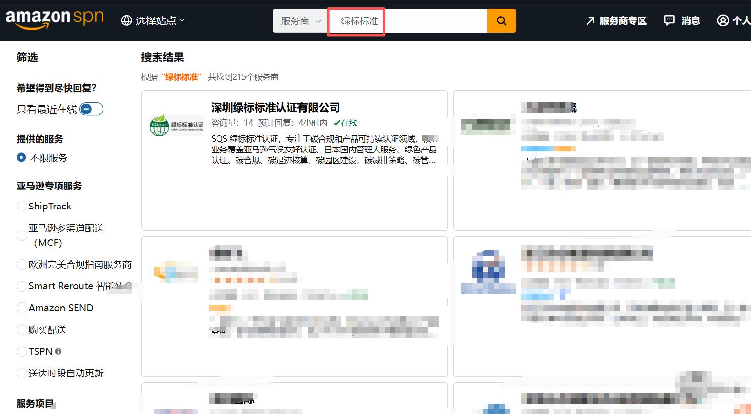Click the globe icon for site selection
Viewport: 751px width, 414px height.
pyautogui.click(x=126, y=20)
